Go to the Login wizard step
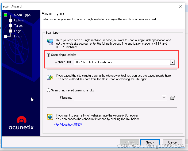This screenshot has width=188, height=151. point(18,31)
